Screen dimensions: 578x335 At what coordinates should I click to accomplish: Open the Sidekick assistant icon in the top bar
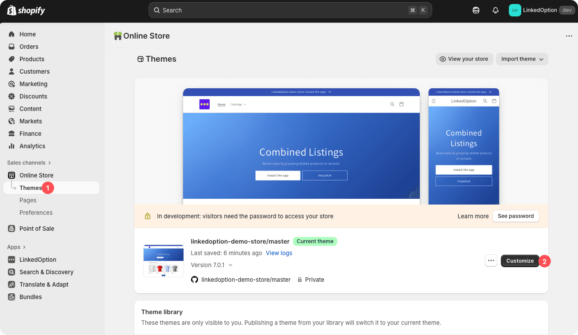click(476, 10)
